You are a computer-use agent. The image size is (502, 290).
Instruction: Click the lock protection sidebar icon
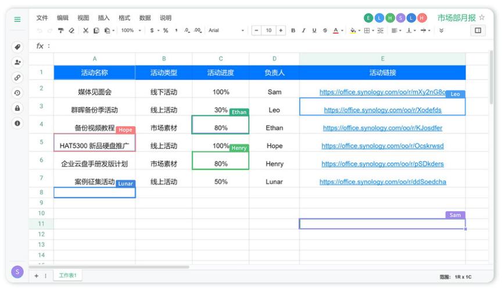(17, 108)
